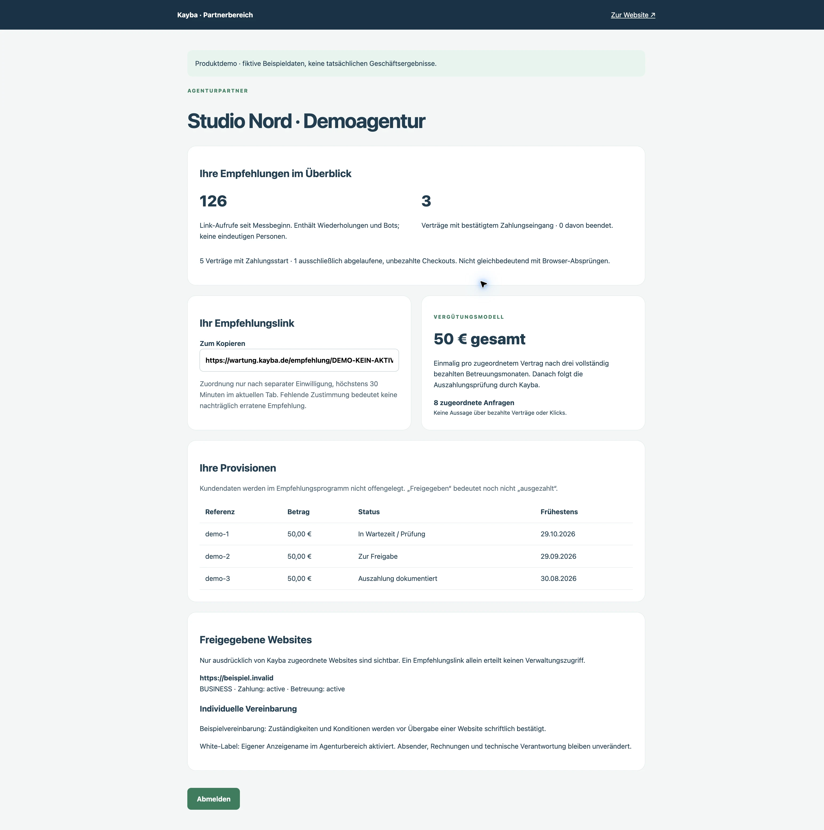Click the 'Freigegebene Websites' heading
Screen dimensions: 824x830
[x=256, y=640]
